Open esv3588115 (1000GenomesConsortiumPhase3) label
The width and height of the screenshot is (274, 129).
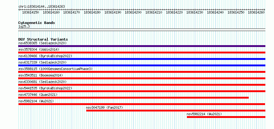click(55, 69)
